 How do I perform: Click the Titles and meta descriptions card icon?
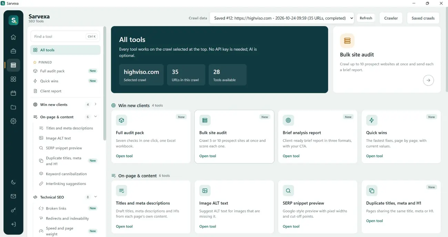click(x=121, y=190)
